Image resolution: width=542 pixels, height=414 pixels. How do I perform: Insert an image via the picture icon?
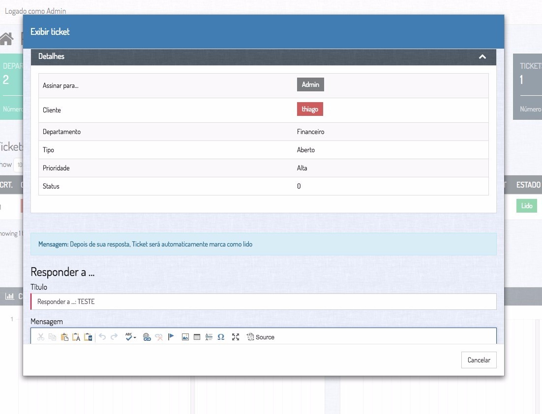[x=185, y=337]
